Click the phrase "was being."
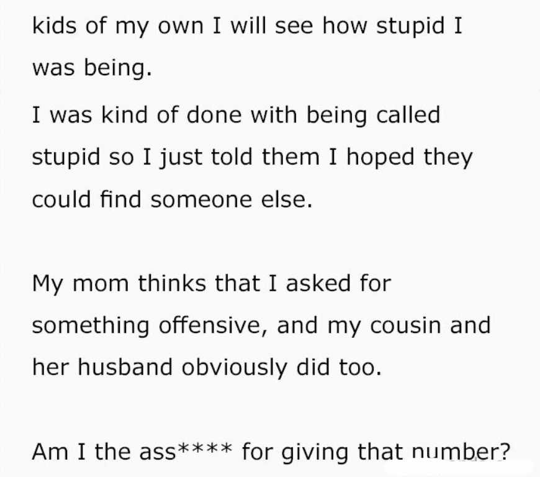 [92, 68]
